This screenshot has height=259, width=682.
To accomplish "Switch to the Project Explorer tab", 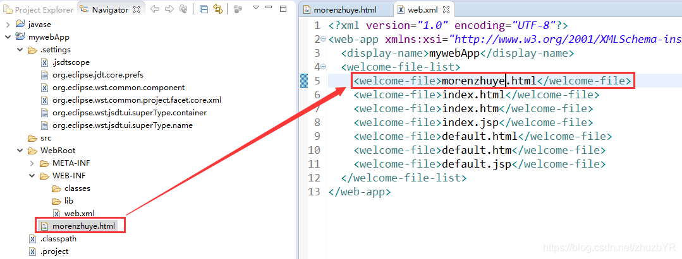I will [39, 9].
